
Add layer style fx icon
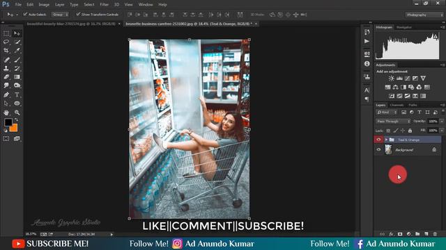(391, 234)
